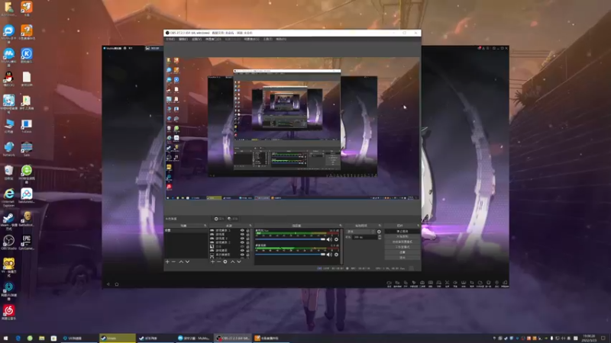Mute the lower audio mixer channel speaker
The image size is (611, 343).
tap(329, 255)
